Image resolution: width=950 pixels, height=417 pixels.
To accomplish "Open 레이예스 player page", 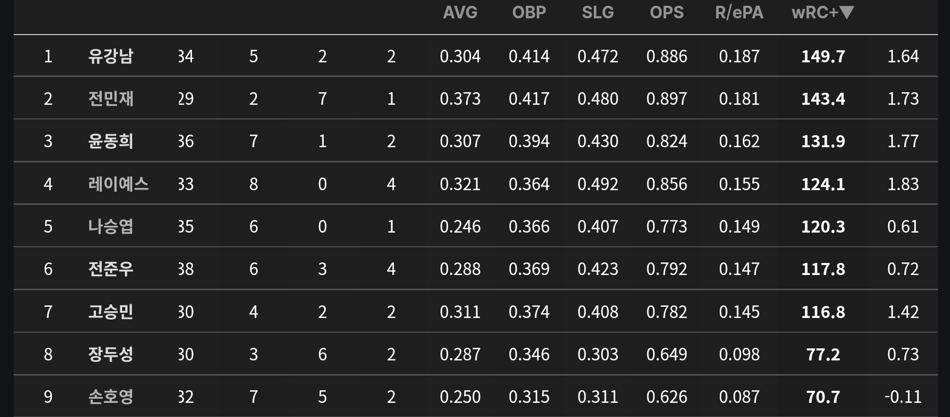I will [119, 184].
